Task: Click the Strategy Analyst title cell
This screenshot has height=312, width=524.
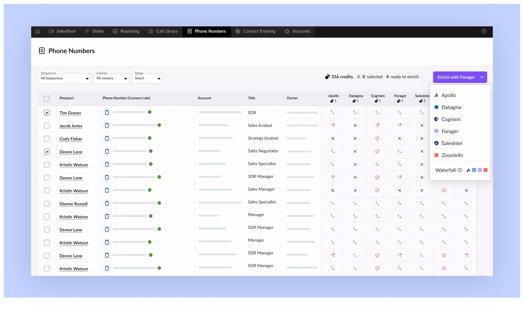Action: point(263,138)
